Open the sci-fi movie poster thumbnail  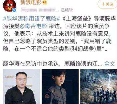(x=99, y=87)
